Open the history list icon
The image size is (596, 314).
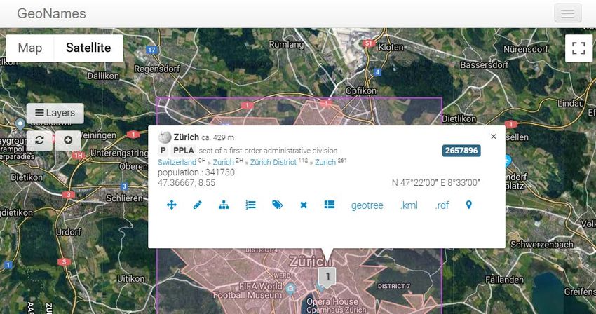pos(329,205)
